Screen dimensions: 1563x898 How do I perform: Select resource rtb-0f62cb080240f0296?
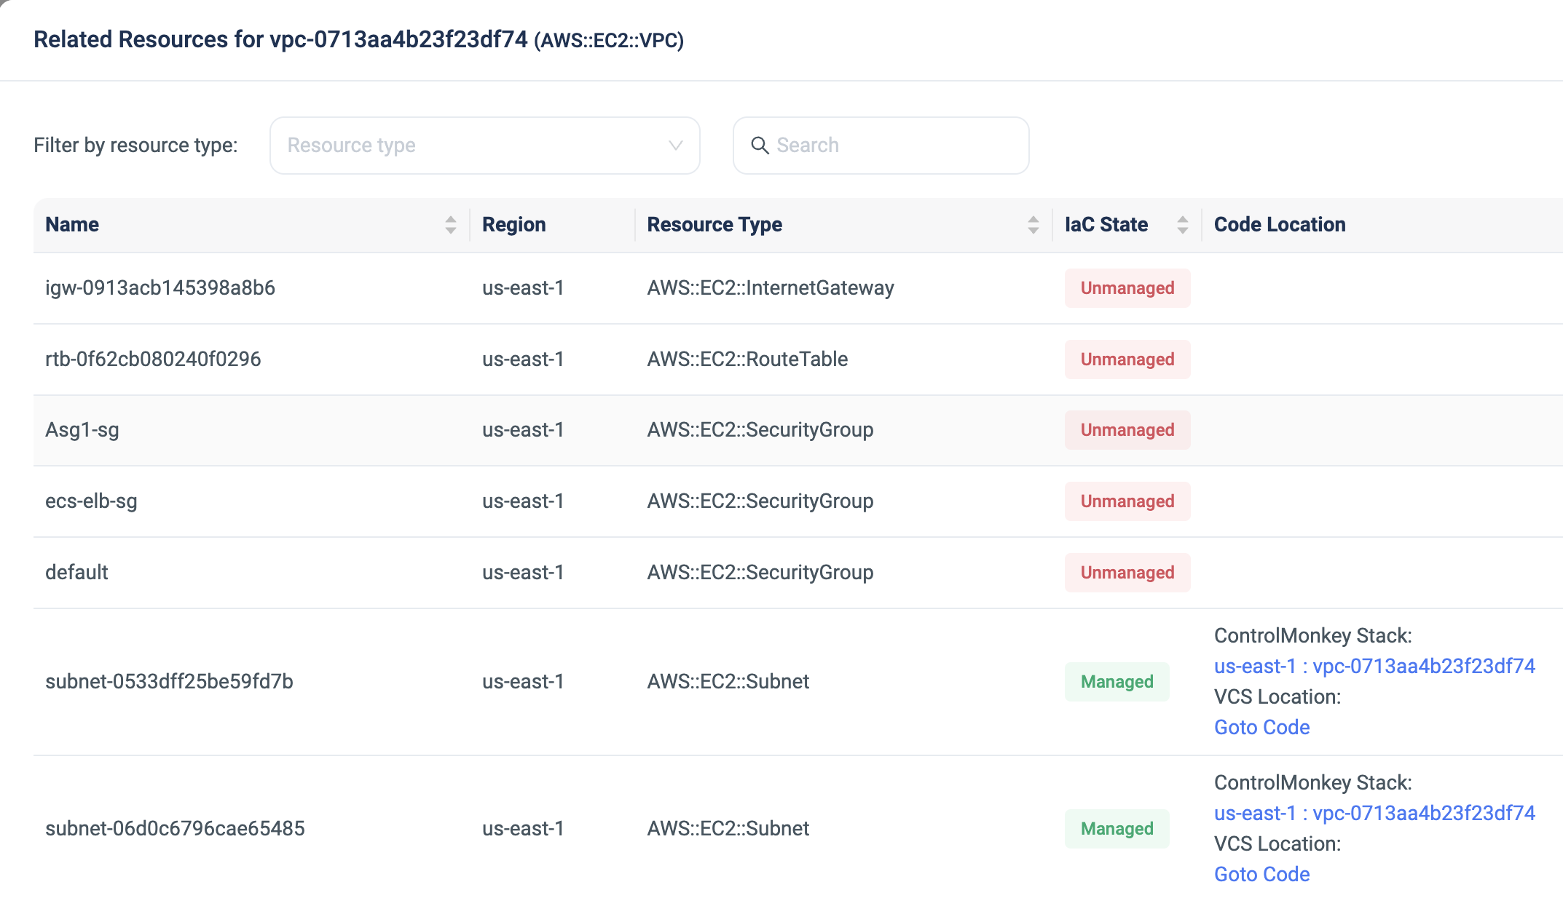tap(153, 359)
